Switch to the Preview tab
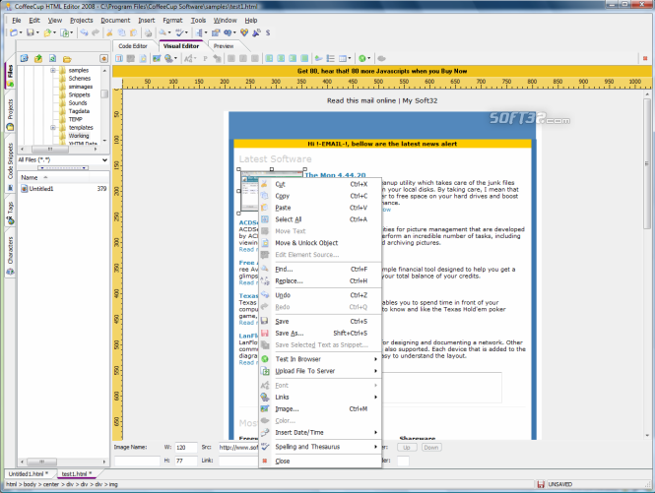The height and width of the screenshot is (493, 655). pyautogui.click(x=224, y=46)
